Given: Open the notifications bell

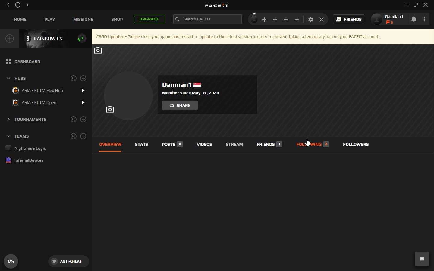Looking at the screenshot, I should pyautogui.click(x=414, y=19).
